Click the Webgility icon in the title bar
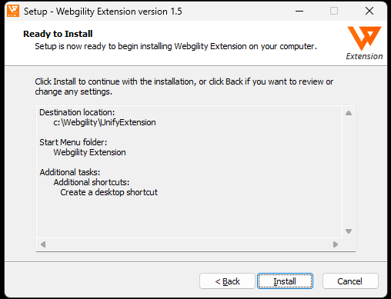 tap(13, 11)
